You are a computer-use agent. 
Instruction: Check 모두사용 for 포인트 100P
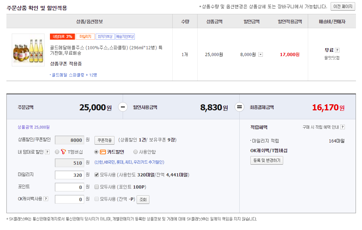[x=97, y=187]
